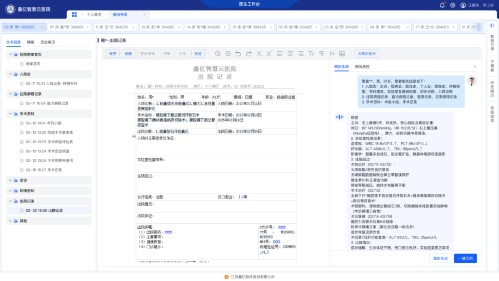The image size is (499, 281).
Task: Click 重新生成 to regenerate record
Action: pos(440,258)
